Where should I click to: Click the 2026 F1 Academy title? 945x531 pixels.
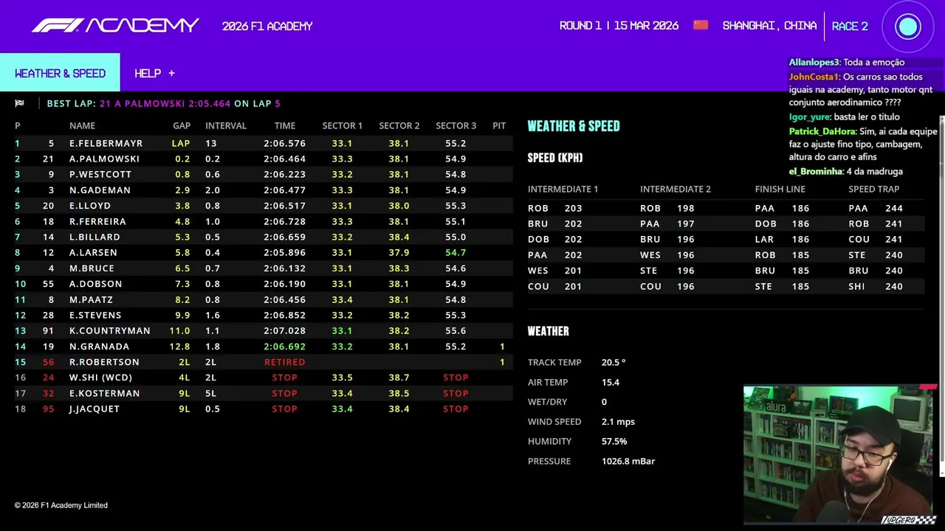click(267, 26)
